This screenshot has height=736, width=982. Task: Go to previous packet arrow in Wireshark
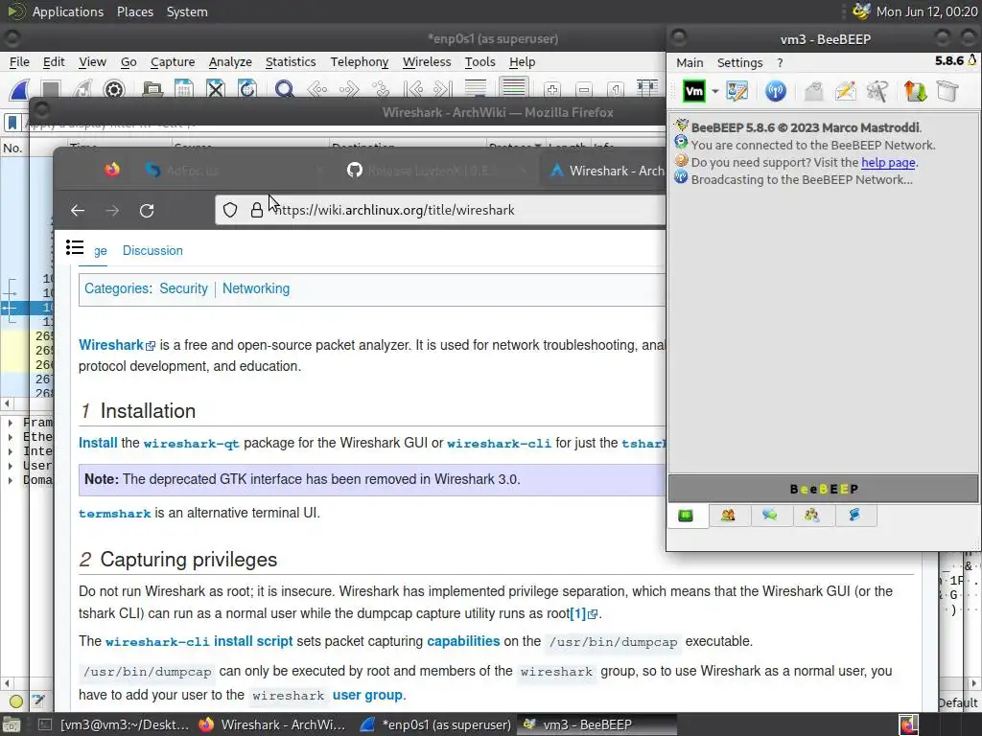click(x=317, y=89)
